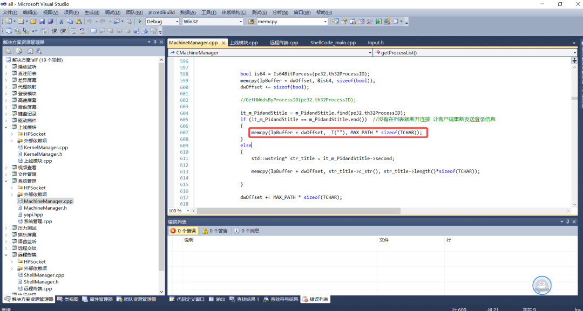583x311 pixels.
Task: Close the MachineManager.cpp tab via its X
Action: pos(223,43)
